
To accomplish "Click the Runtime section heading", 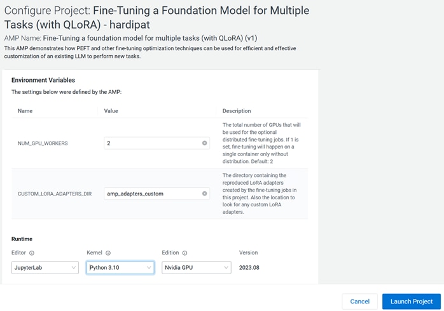I will click(22, 239).
